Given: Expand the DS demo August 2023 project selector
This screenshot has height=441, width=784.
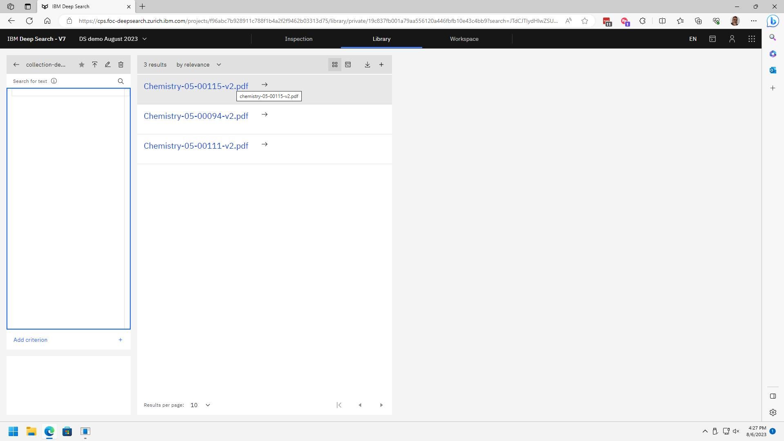Looking at the screenshot, I should pyautogui.click(x=113, y=39).
